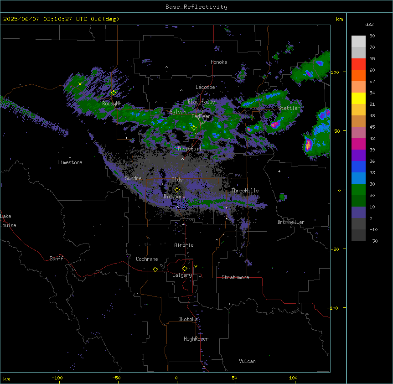Click the Innisfail city label
This screenshot has height=384, width=393.
pyautogui.click(x=189, y=149)
